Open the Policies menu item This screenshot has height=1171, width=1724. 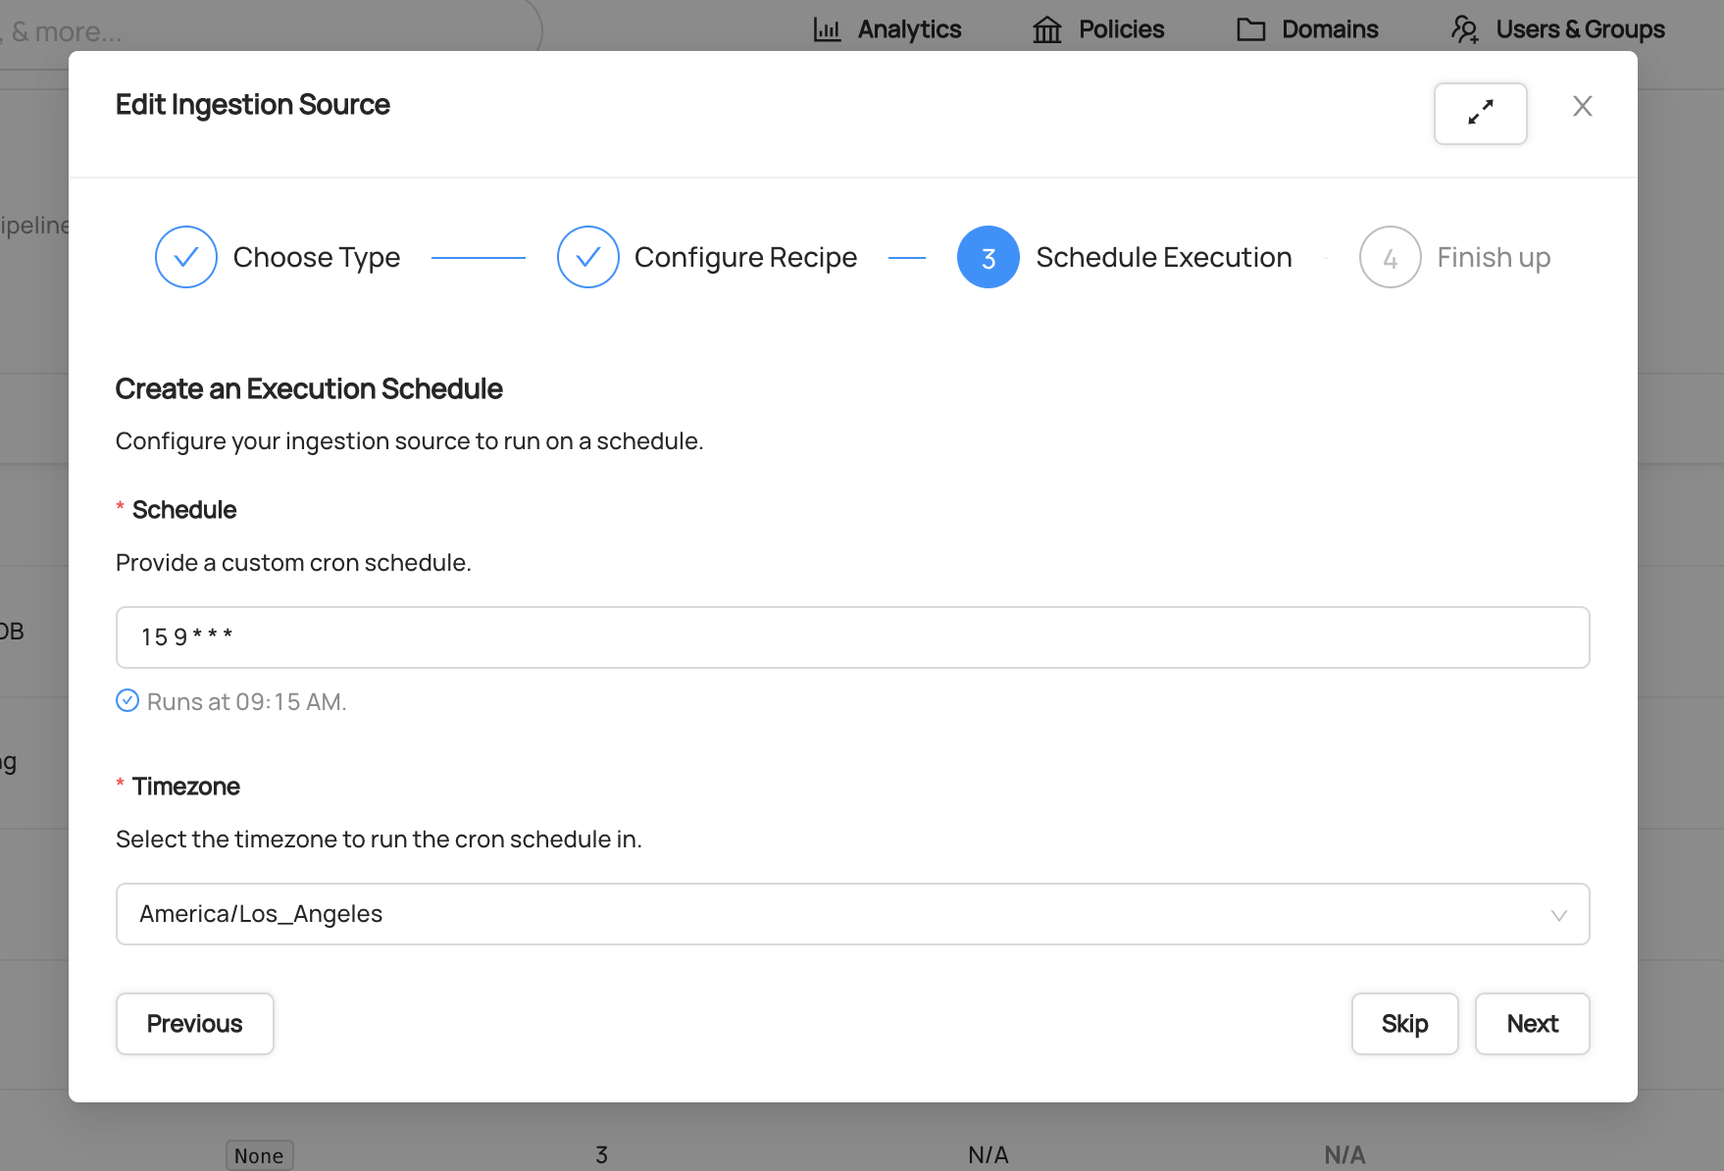click(x=1120, y=29)
